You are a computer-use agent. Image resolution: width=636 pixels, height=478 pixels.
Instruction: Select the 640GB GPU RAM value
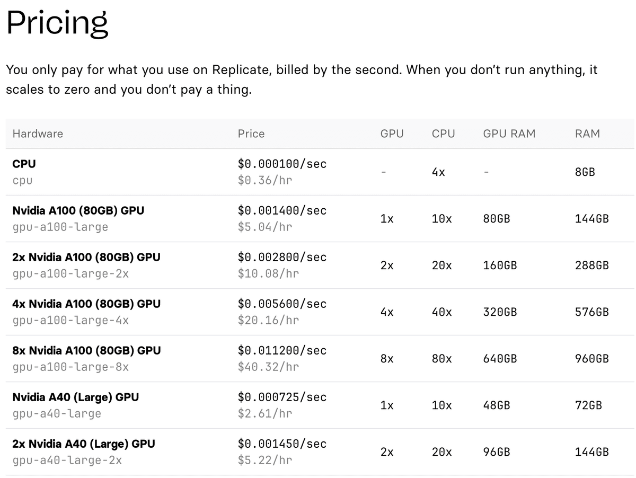[500, 359]
